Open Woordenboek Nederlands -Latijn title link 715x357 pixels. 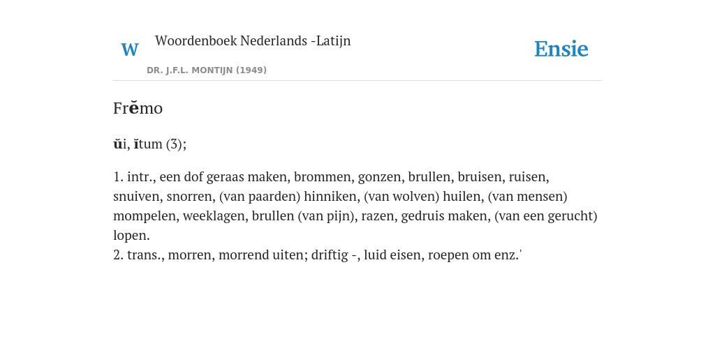(253, 40)
